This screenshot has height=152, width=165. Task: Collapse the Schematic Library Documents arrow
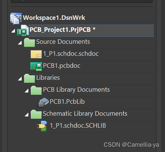click(27, 115)
